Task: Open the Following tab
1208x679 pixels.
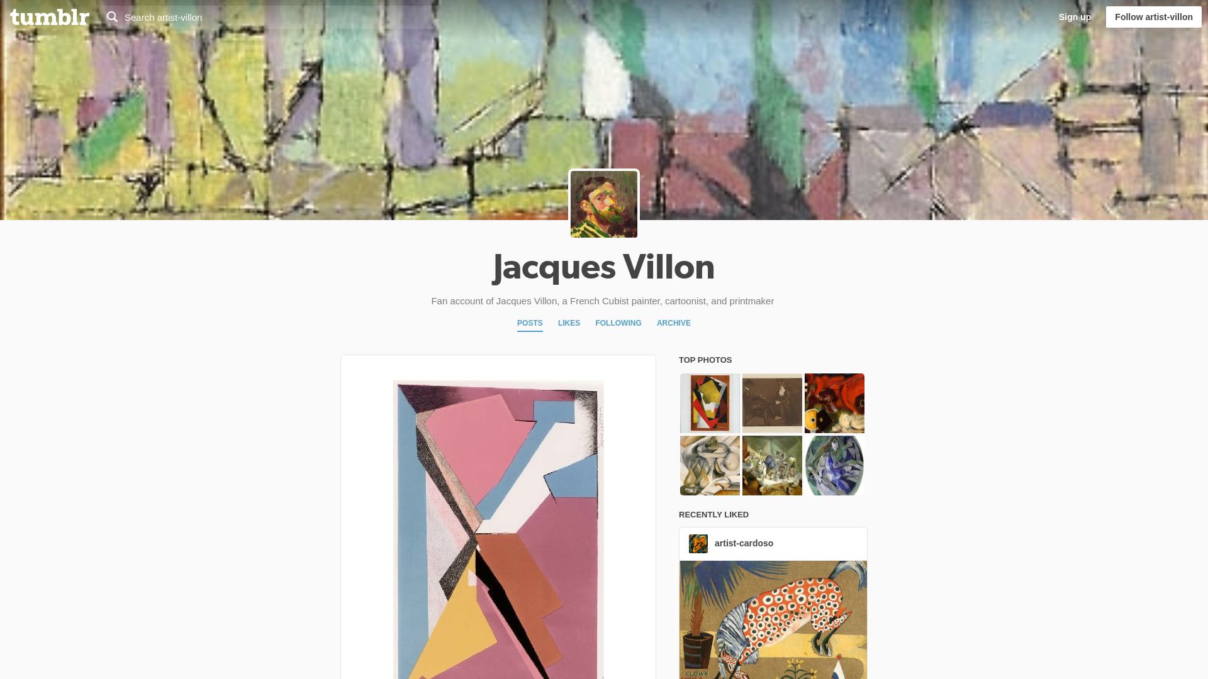Action: [618, 323]
